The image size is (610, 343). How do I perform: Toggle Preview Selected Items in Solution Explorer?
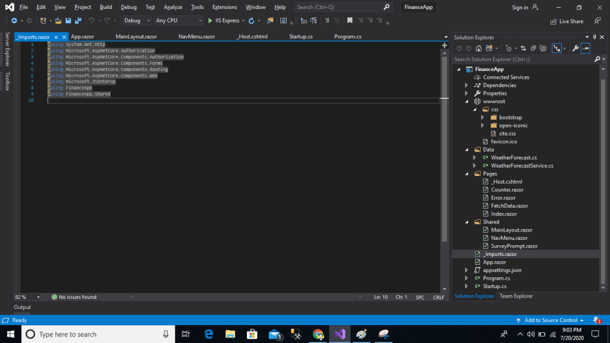tap(586, 48)
